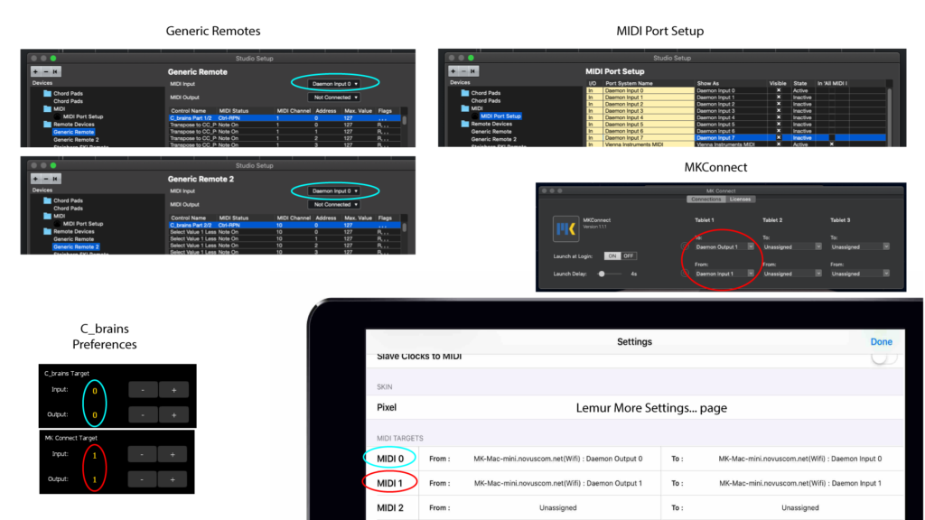Toggle Visible checkbox for Daemon Input 0 port
This screenshot has height=520, width=925.
point(778,91)
